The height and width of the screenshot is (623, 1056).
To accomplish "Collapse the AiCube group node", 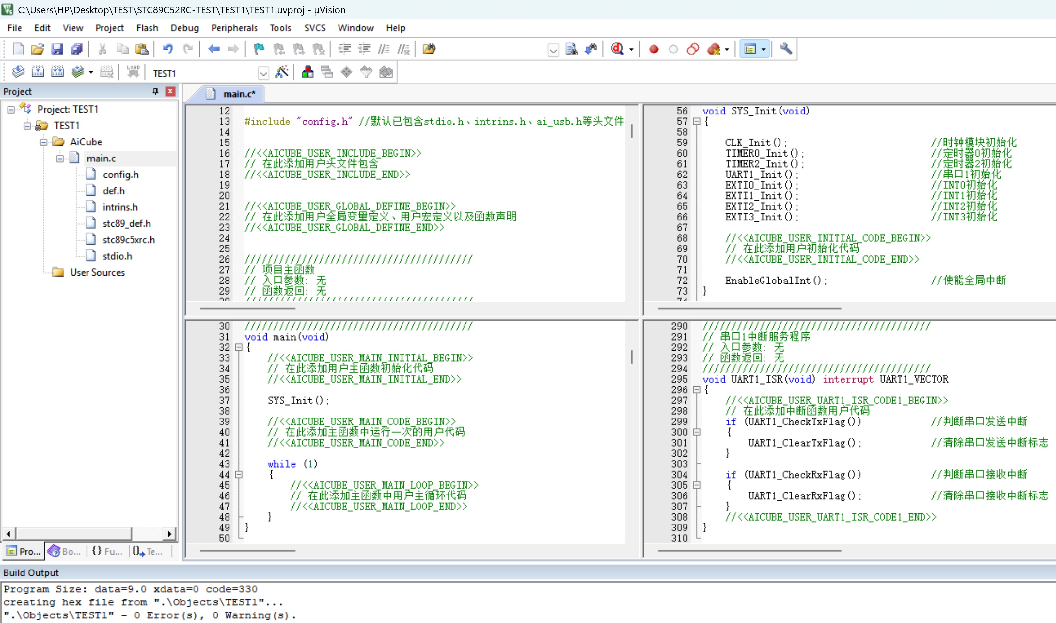I will tap(44, 142).
